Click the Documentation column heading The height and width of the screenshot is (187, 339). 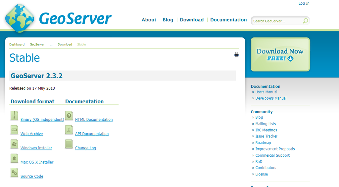[84, 101]
